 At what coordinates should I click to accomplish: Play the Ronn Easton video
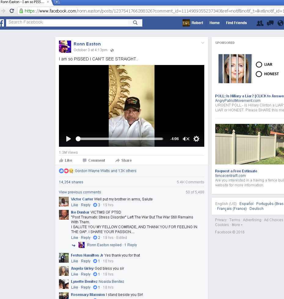point(68,139)
